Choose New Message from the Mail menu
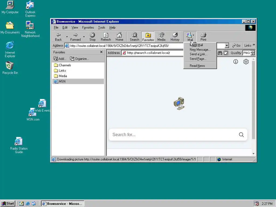This screenshot has height=207, width=276. coord(200,50)
